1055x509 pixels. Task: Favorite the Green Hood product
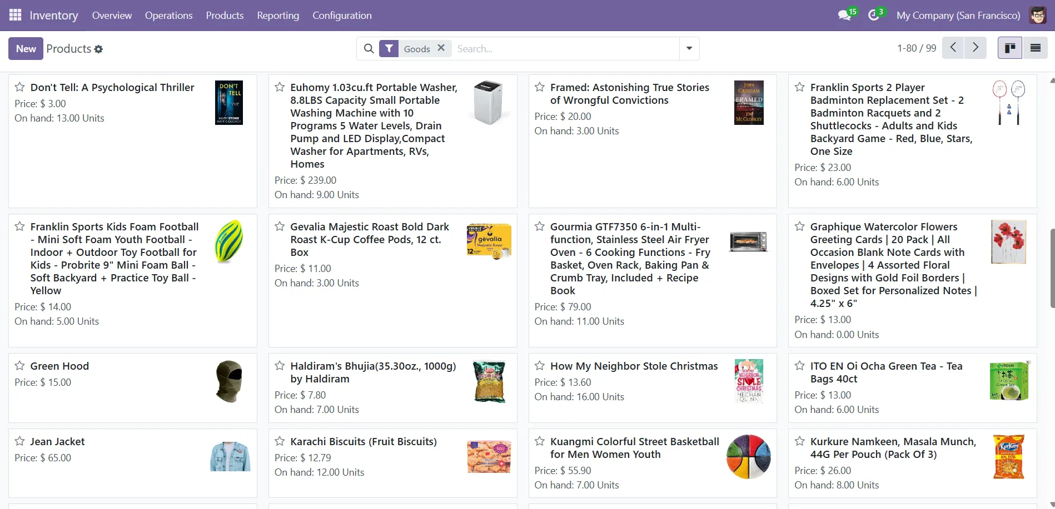(19, 366)
